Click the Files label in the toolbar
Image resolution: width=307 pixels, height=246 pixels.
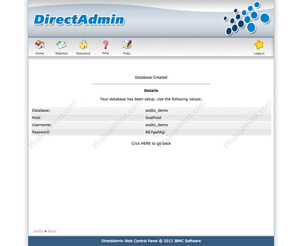(127, 53)
